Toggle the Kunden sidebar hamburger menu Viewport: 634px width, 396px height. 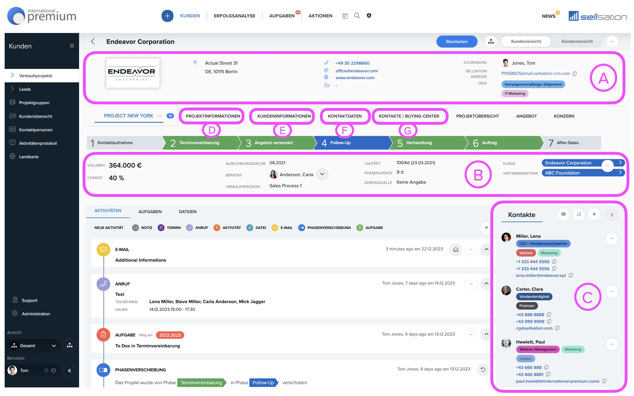click(72, 46)
